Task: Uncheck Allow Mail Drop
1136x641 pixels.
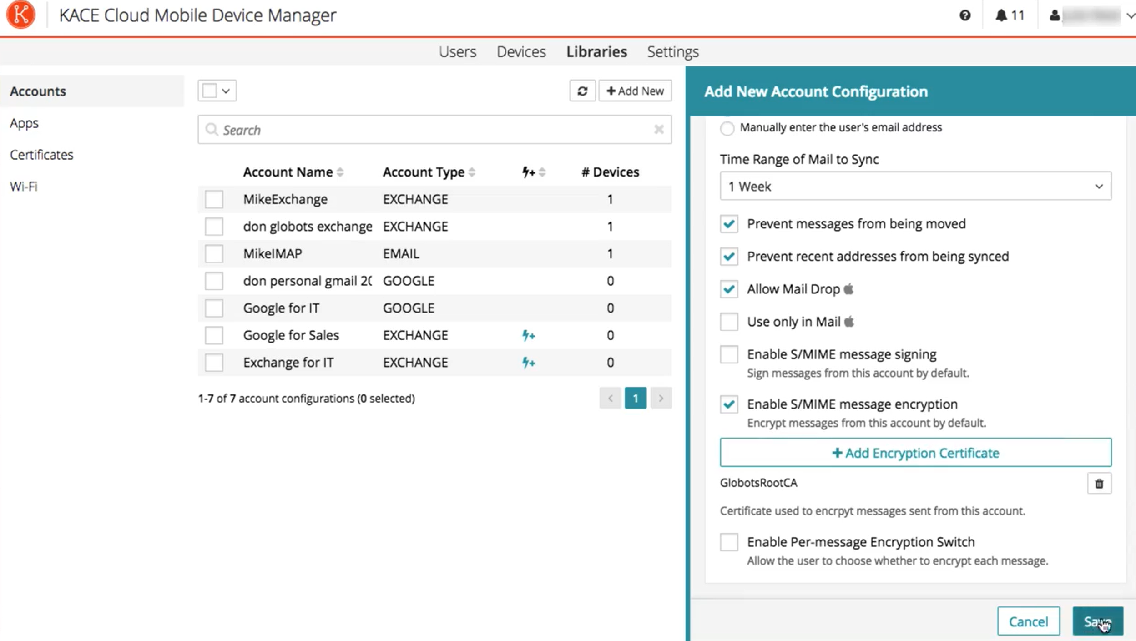Action: 729,289
